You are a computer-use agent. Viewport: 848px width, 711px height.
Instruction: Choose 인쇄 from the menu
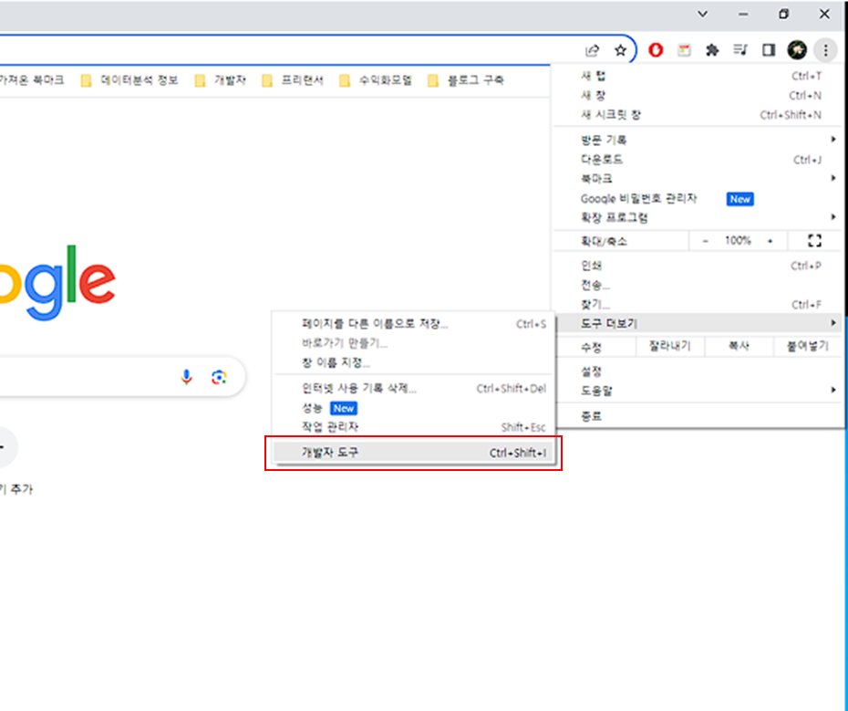tap(698, 266)
